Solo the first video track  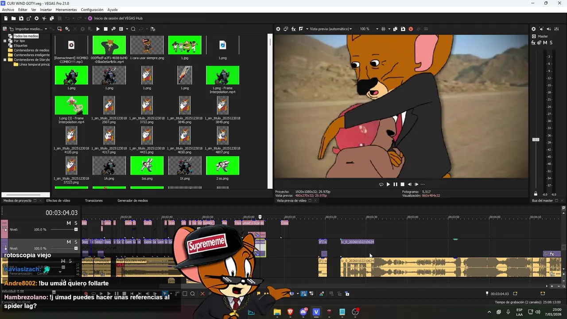point(76,223)
